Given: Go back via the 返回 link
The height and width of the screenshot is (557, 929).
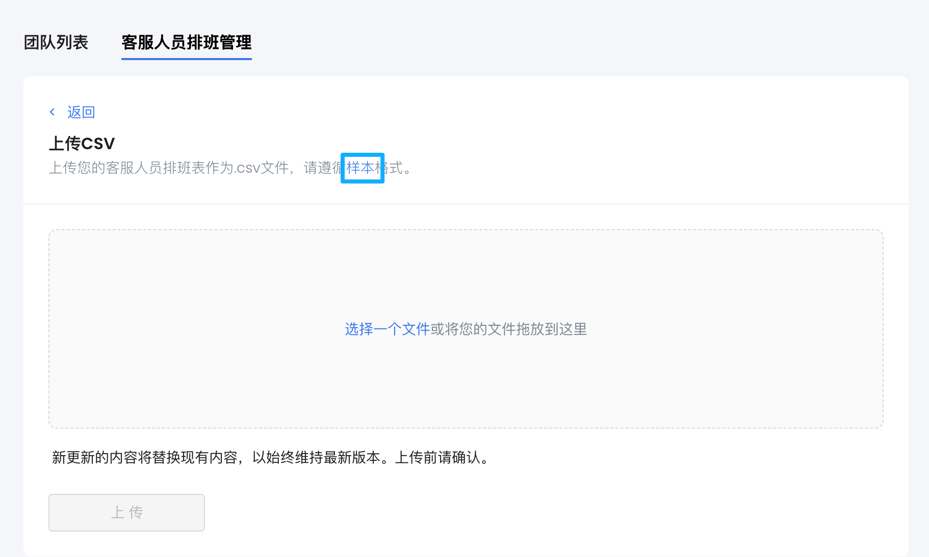Looking at the screenshot, I should [81, 112].
